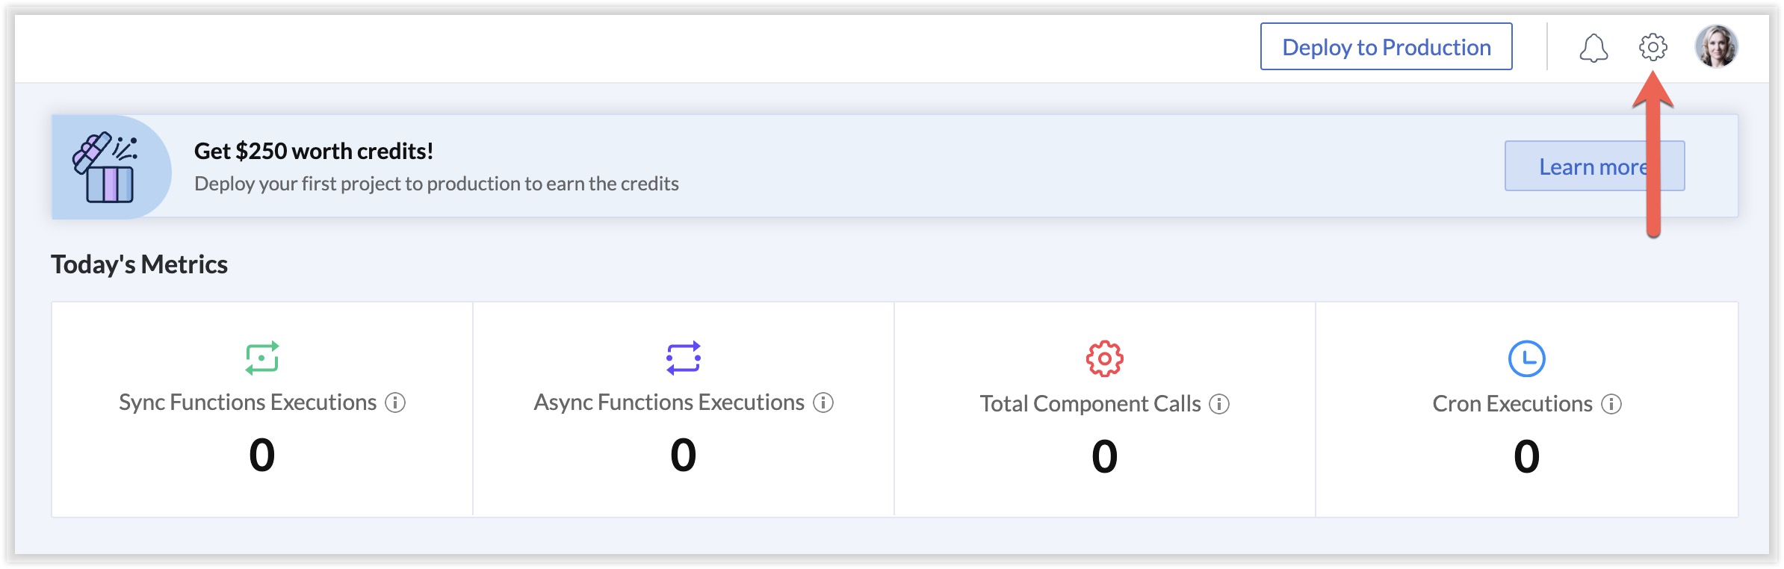This screenshot has height=569, width=1784.
Task: Open the notifications bell icon
Action: [x=1593, y=48]
